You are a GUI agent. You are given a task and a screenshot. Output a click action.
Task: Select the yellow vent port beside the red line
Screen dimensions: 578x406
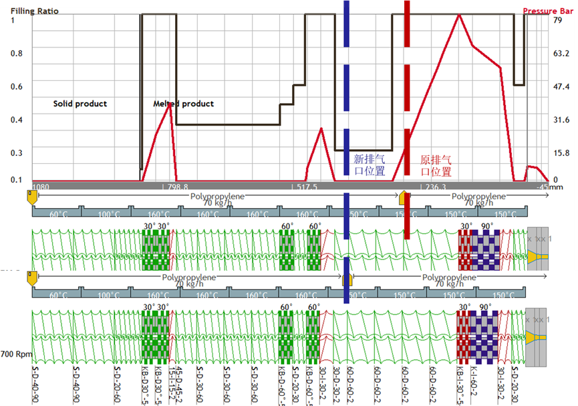coord(402,198)
